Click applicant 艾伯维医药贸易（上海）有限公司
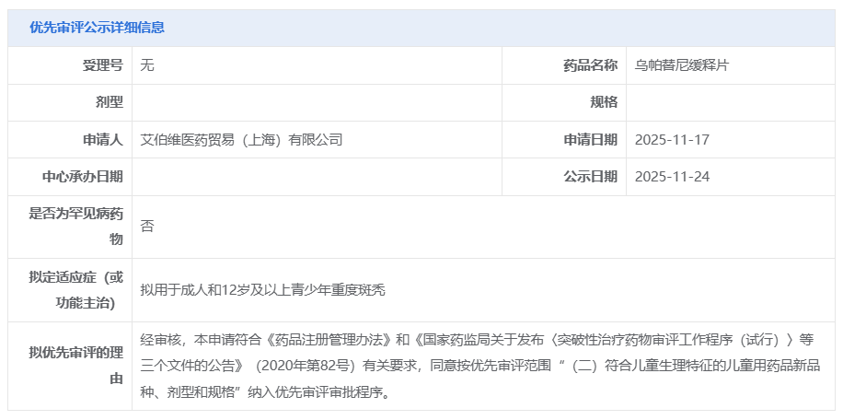Image resolution: width=843 pixels, height=420 pixels. pyautogui.click(x=241, y=140)
